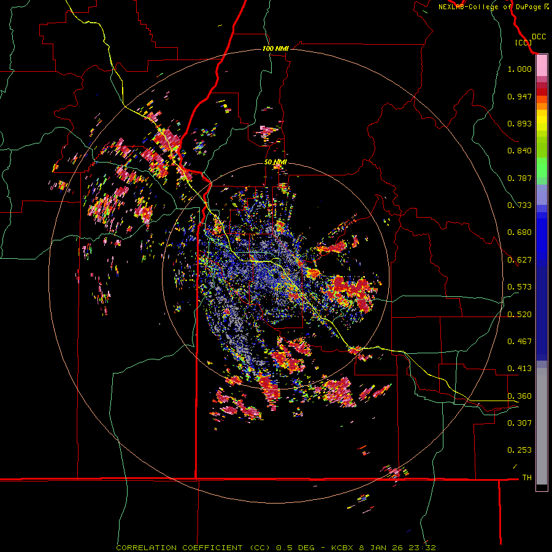Click the 50 NMI range ring label
552x552 pixels.
pyautogui.click(x=275, y=163)
